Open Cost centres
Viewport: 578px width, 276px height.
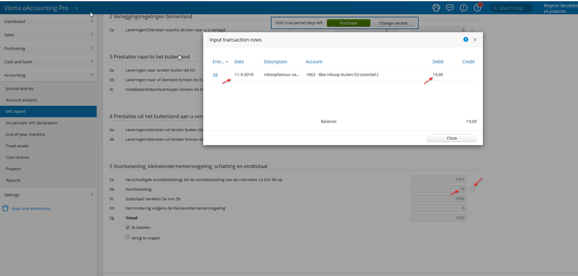tap(18, 157)
